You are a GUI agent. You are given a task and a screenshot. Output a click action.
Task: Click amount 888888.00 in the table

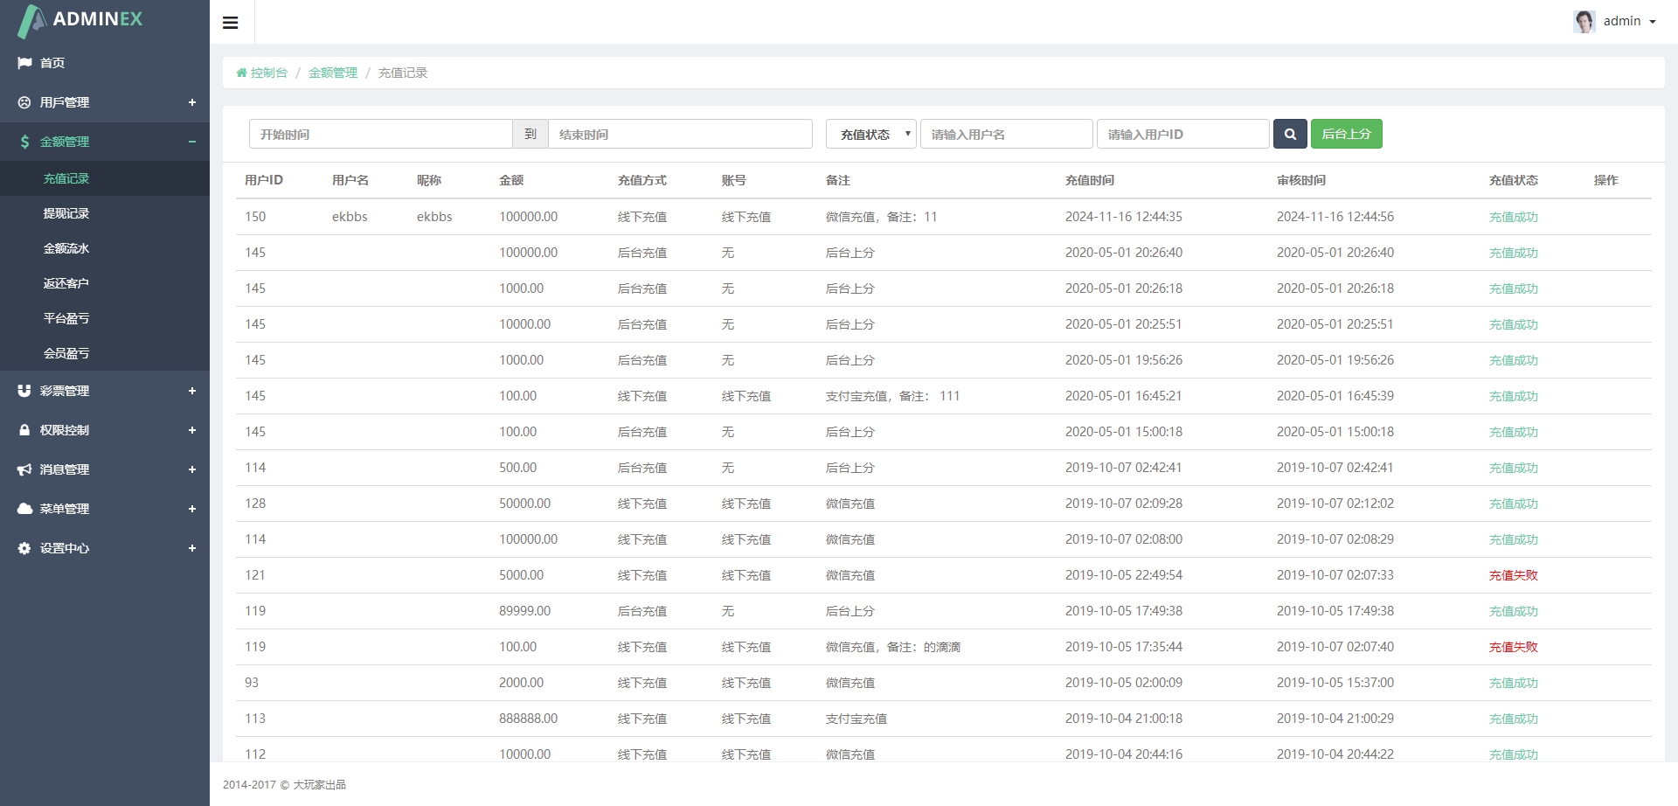tap(528, 719)
